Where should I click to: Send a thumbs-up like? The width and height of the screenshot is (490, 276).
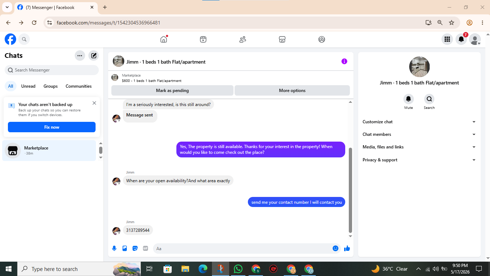pyautogui.click(x=347, y=248)
